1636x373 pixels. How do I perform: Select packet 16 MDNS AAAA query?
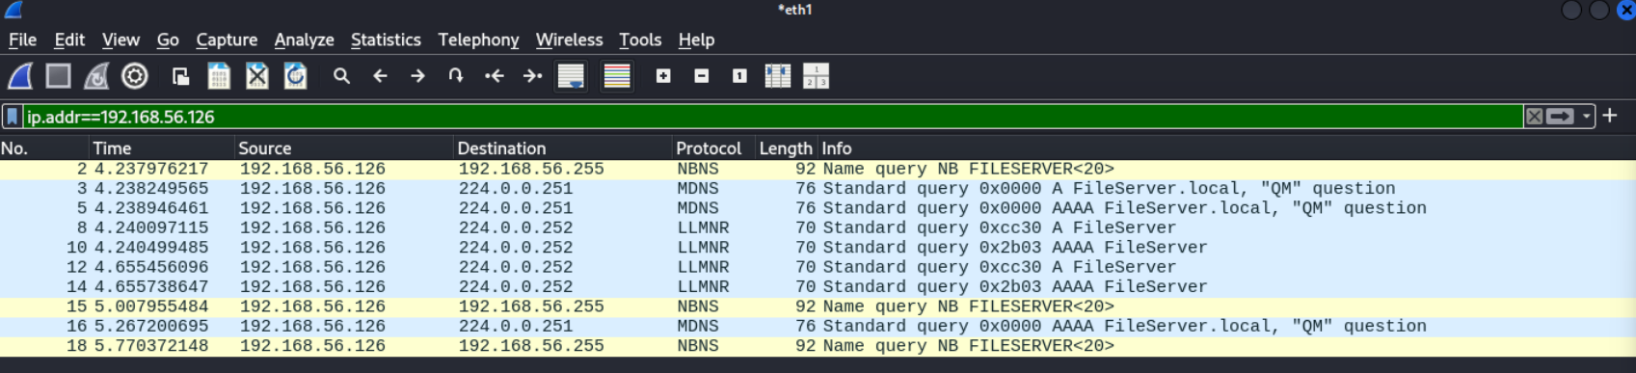point(818,326)
